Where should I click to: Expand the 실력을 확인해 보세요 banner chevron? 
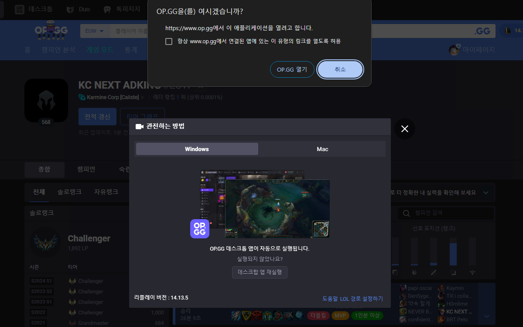(487, 192)
